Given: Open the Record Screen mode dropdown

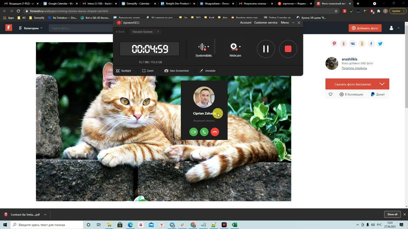Looking at the screenshot, I should click(145, 32).
